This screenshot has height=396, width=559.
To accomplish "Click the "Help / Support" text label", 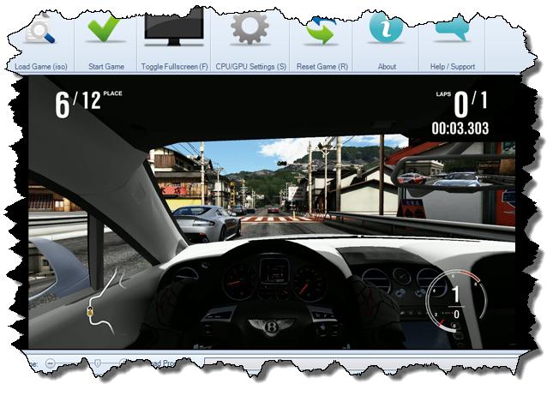I will pyautogui.click(x=451, y=66).
